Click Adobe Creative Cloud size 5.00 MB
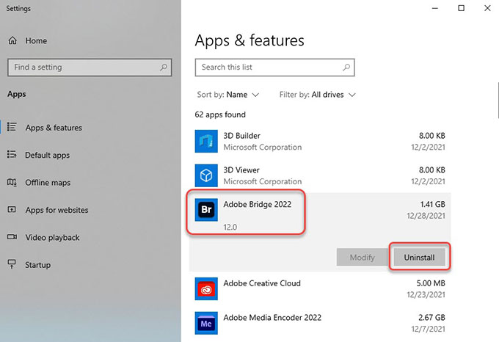Screen dimensions: 499x342 point(431,283)
